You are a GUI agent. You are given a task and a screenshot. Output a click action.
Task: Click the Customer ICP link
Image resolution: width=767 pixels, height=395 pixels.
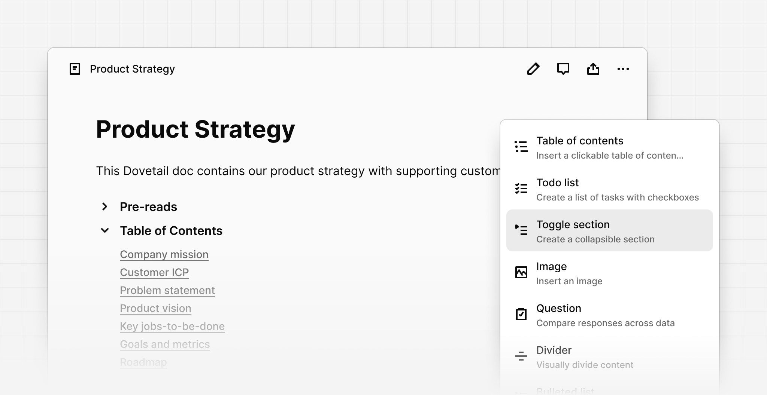(154, 272)
